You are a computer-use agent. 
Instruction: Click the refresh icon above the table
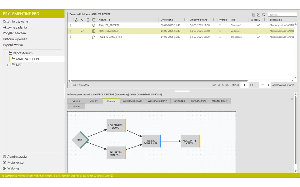coord(264,15)
